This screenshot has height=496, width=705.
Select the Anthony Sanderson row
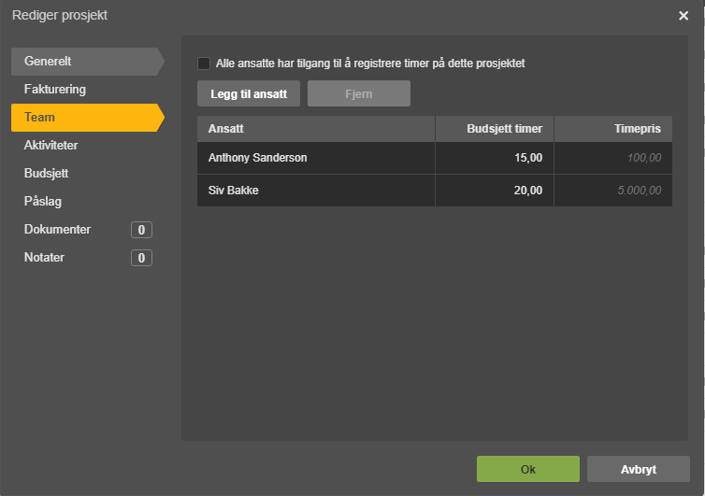[435, 158]
